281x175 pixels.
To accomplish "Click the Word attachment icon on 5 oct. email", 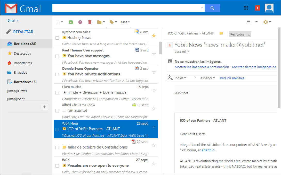I will tap(137, 50).
